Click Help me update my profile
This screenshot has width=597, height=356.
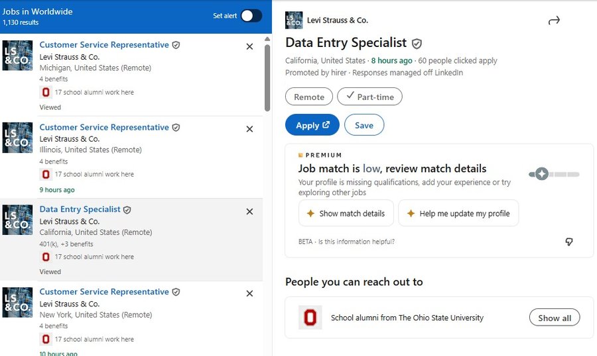coord(458,213)
